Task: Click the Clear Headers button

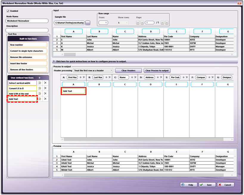Action: [x=128, y=70]
